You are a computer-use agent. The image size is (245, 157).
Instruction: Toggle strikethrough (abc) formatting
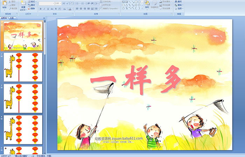point(52,9)
